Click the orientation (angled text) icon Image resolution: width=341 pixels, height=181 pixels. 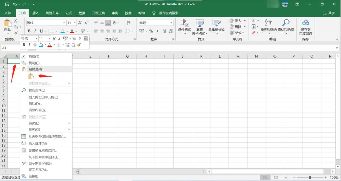point(114,23)
